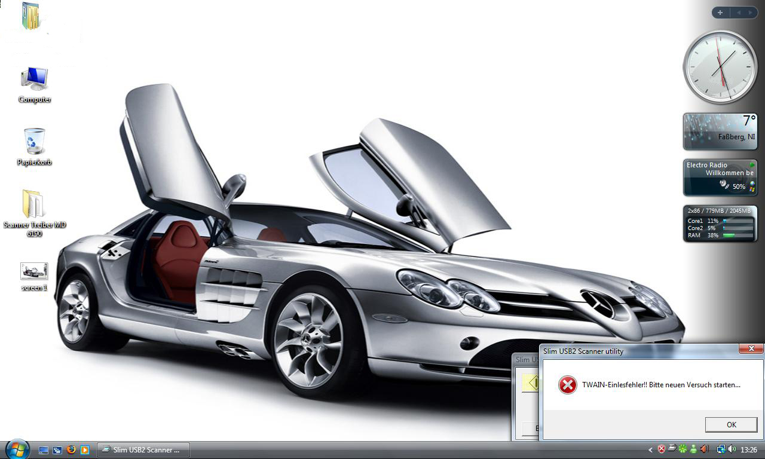This screenshot has width=765, height=459.
Task: Click sidebar next gadgets arrow
Action: pos(751,13)
